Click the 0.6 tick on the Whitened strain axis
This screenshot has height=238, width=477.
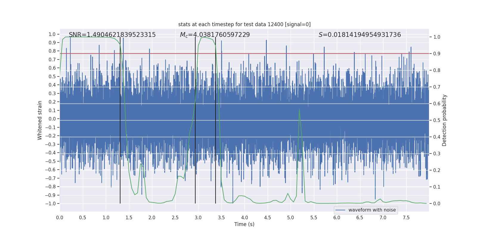click(52, 68)
